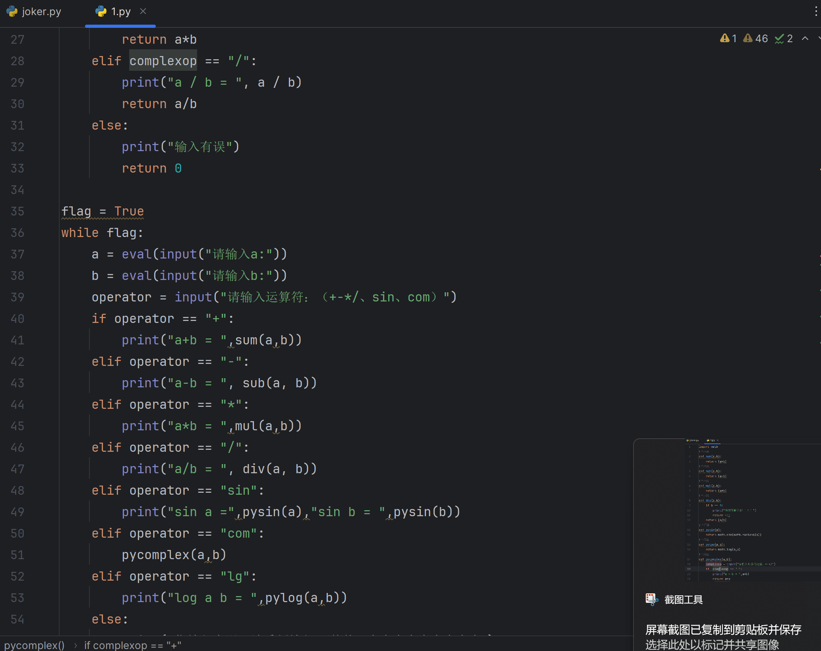Click Python logo on 1.py tab
Image resolution: width=821 pixels, height=651 pixels.
click(x=101, y=12)
